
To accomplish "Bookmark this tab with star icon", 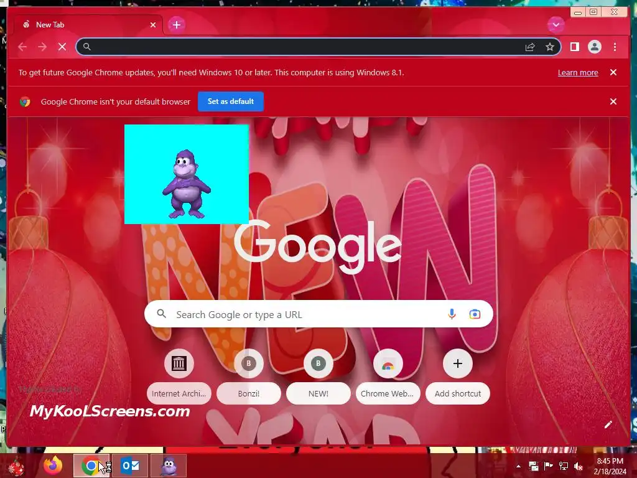I will [550, 47].
